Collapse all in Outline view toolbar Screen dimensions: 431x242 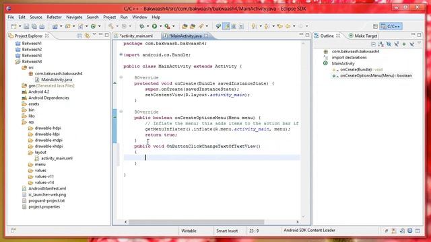tap(373, 44)
